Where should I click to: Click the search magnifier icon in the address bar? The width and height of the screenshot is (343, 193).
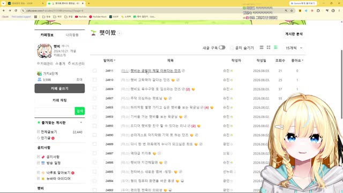point(286,11)
